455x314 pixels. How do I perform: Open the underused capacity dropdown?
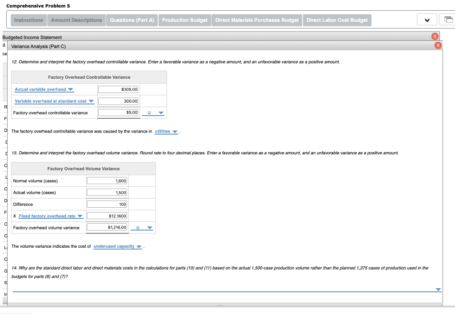click(117, 246)
